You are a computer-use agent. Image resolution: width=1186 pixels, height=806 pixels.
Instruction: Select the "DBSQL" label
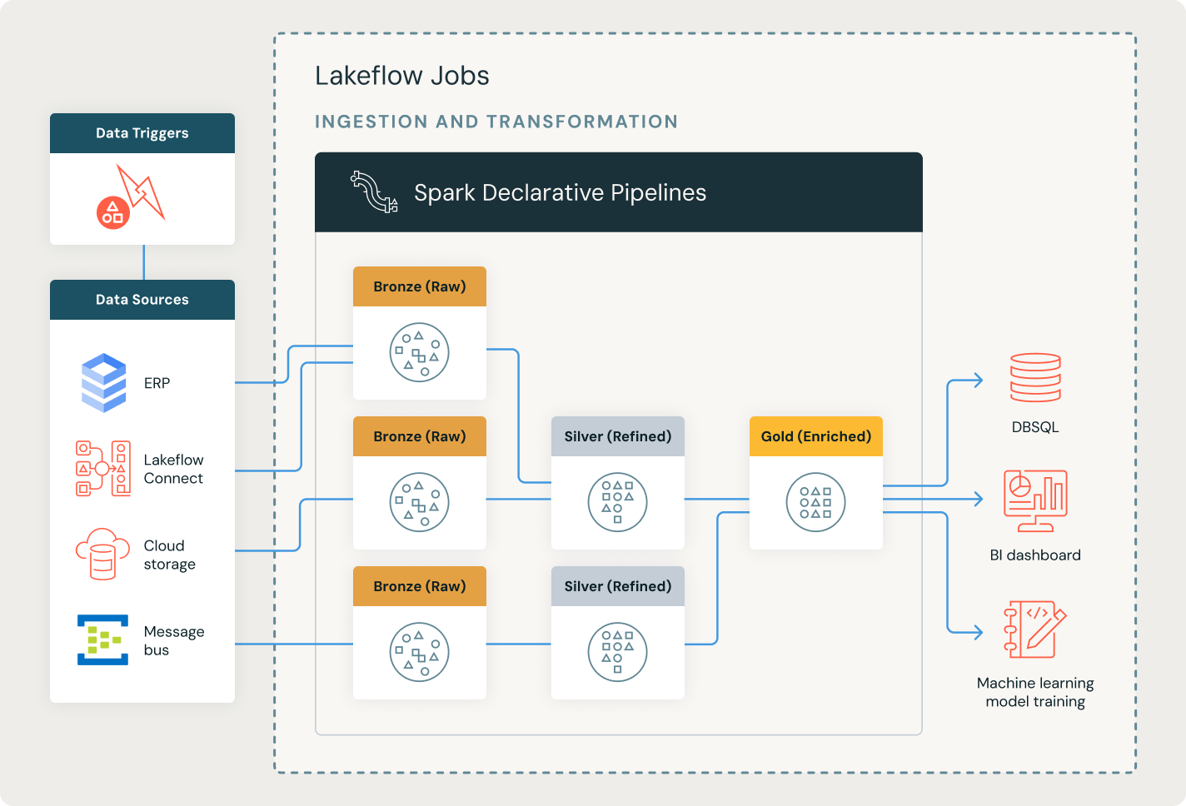coord(1035,427)
